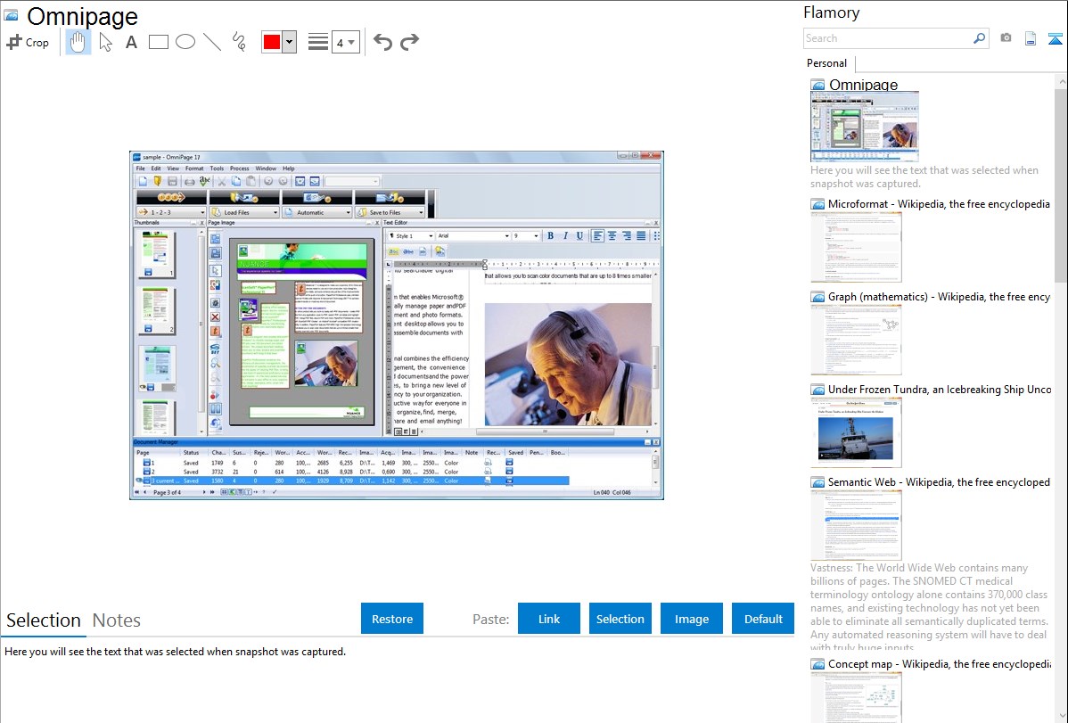Click the Paste Selection button
This screenshot has height=723, width=1068.
(x=620, y=619)
